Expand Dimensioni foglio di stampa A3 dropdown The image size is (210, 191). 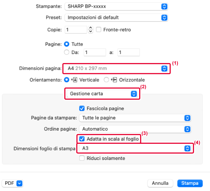point(135,148)
